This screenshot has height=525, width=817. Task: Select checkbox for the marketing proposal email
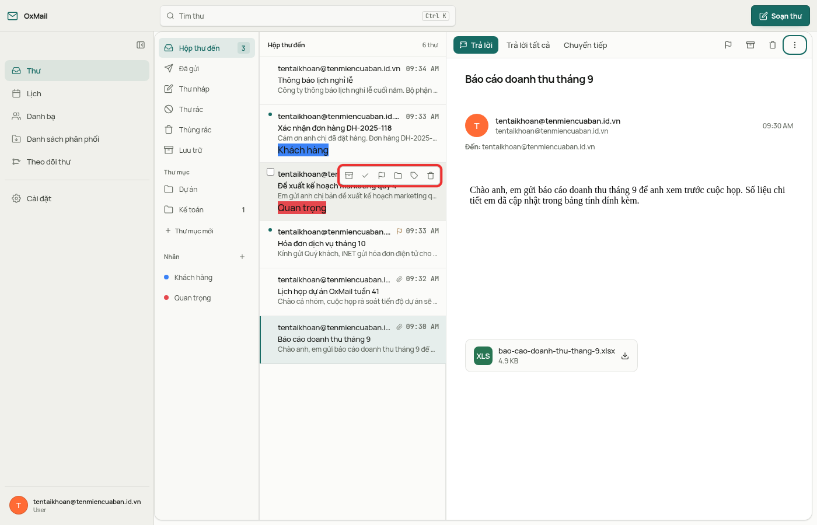[x=271, y=172]
